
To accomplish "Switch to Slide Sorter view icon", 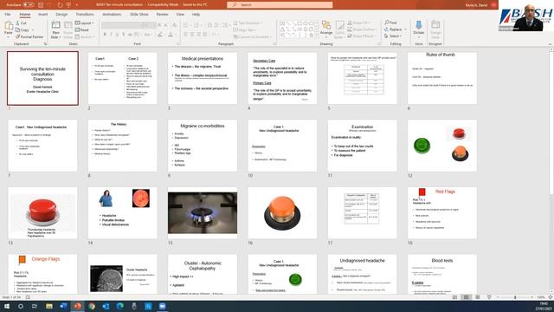I will [467, 297].
